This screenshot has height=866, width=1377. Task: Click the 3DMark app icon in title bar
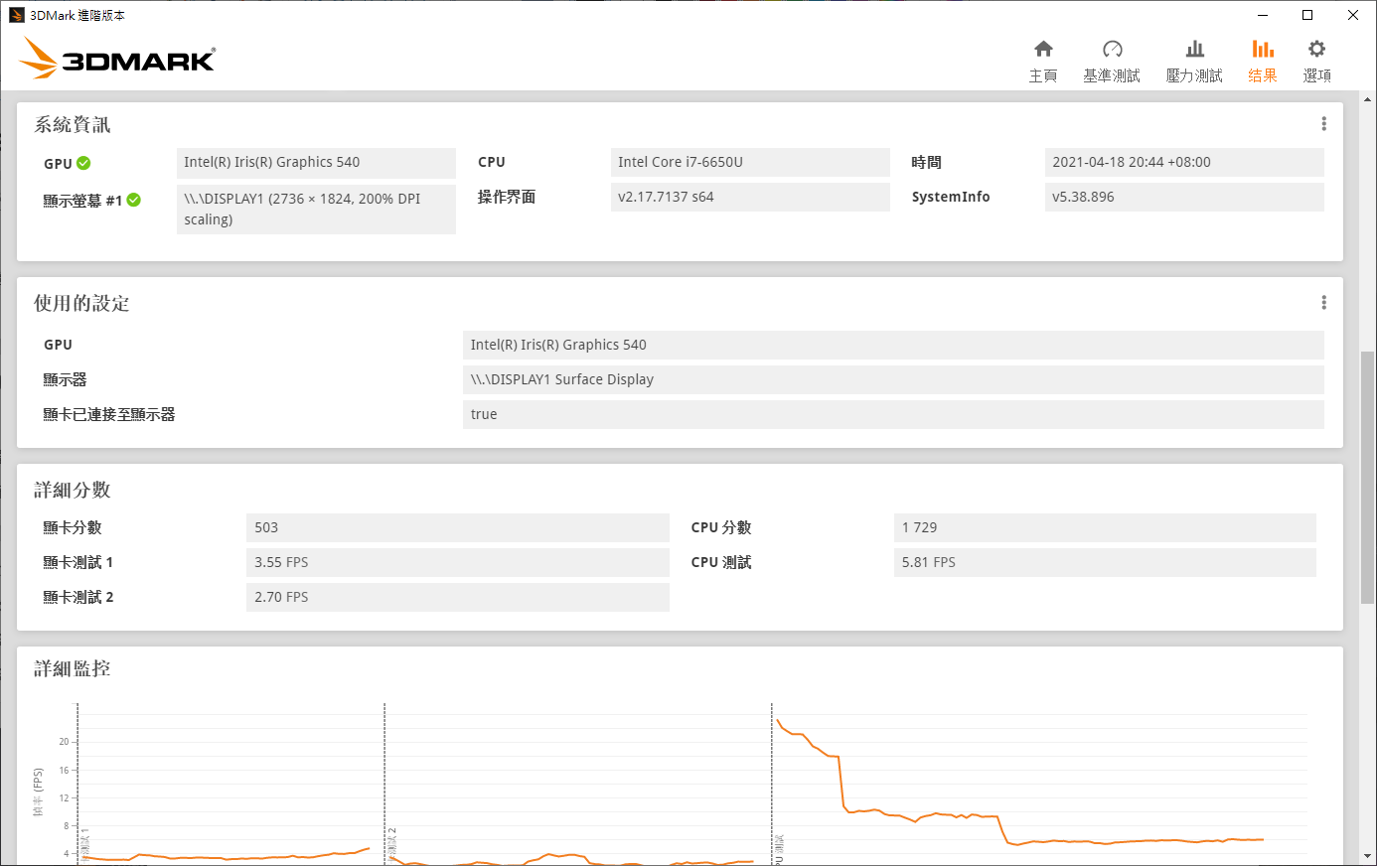(16, 15)
